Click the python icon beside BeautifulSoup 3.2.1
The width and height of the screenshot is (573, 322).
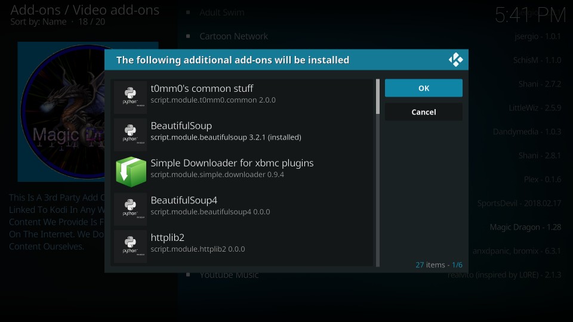click(x=130, y=134)
